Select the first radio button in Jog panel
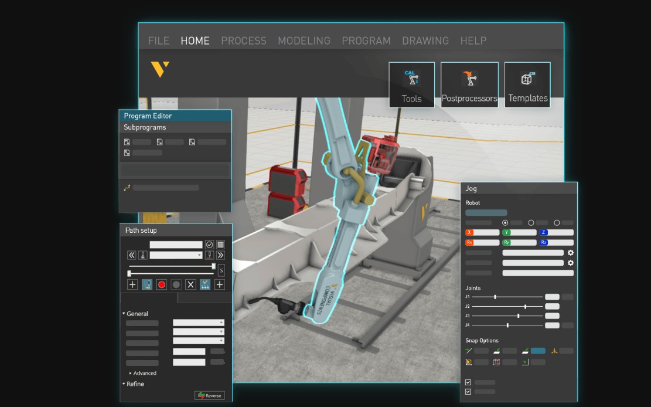 pyautogui.click(x=505, y=223)
